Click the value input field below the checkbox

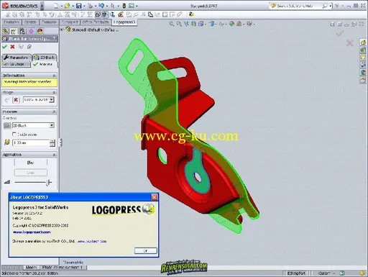31,142
